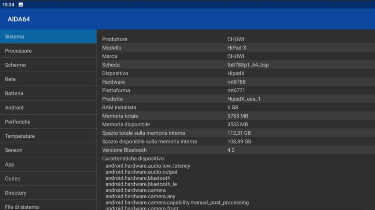Viewport: 375px width, 210px height.
Task: Select Processore from the sidebar
Action: tap(48, 51)
